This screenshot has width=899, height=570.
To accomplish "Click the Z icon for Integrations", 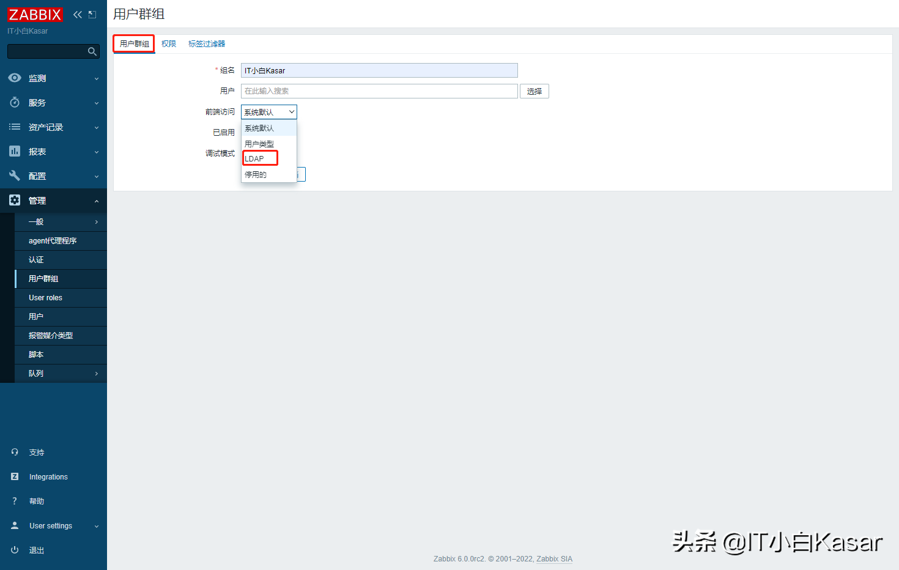I will pyautogui.click(x=15, y=476).
